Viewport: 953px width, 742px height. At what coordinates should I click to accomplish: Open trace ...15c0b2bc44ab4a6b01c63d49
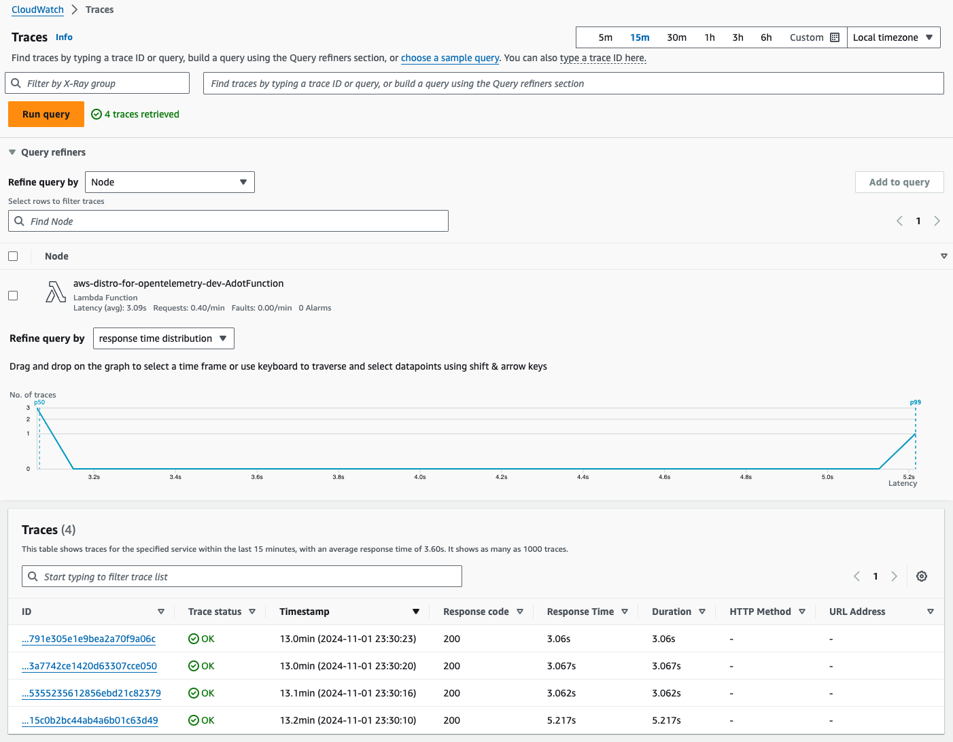tap(90, 720)
